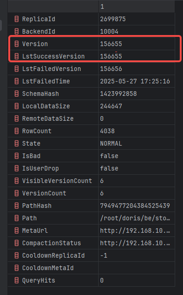Select the IsBad false value cell
183x295 pixels.
point(136,156)
